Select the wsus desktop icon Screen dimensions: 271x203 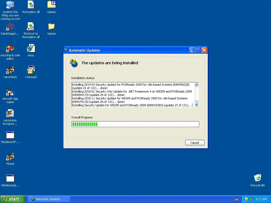pos(31,50)
